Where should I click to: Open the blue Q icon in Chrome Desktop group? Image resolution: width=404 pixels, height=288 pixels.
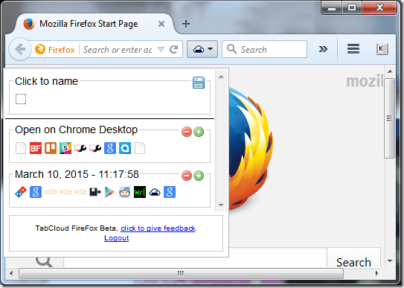pyautogui.click(x=125, y=148)
